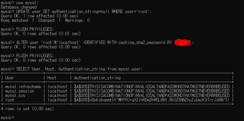Screen dimensions: 244x121
Task: Click the SELECT User, Host query line
Action: tap(72, 69)
